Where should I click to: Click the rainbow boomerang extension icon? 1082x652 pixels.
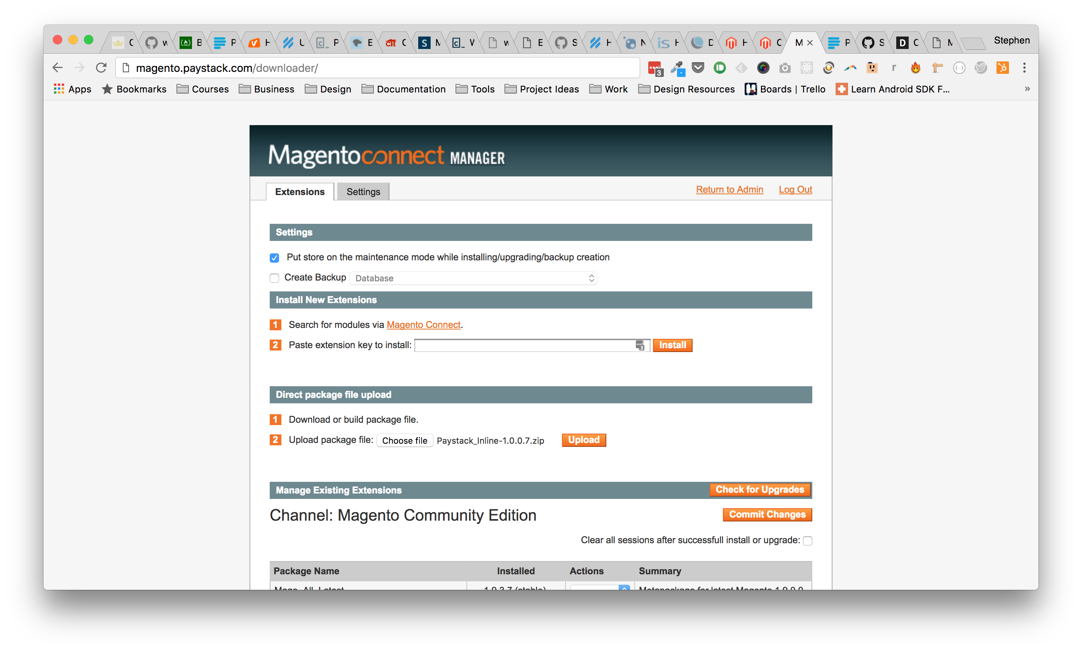point(850,68)
